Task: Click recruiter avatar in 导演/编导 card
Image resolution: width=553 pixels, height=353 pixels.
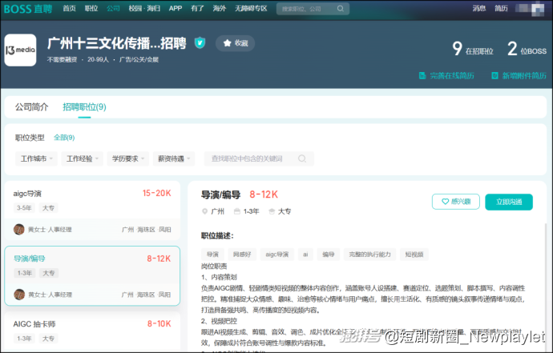Action: pos(19,295)
